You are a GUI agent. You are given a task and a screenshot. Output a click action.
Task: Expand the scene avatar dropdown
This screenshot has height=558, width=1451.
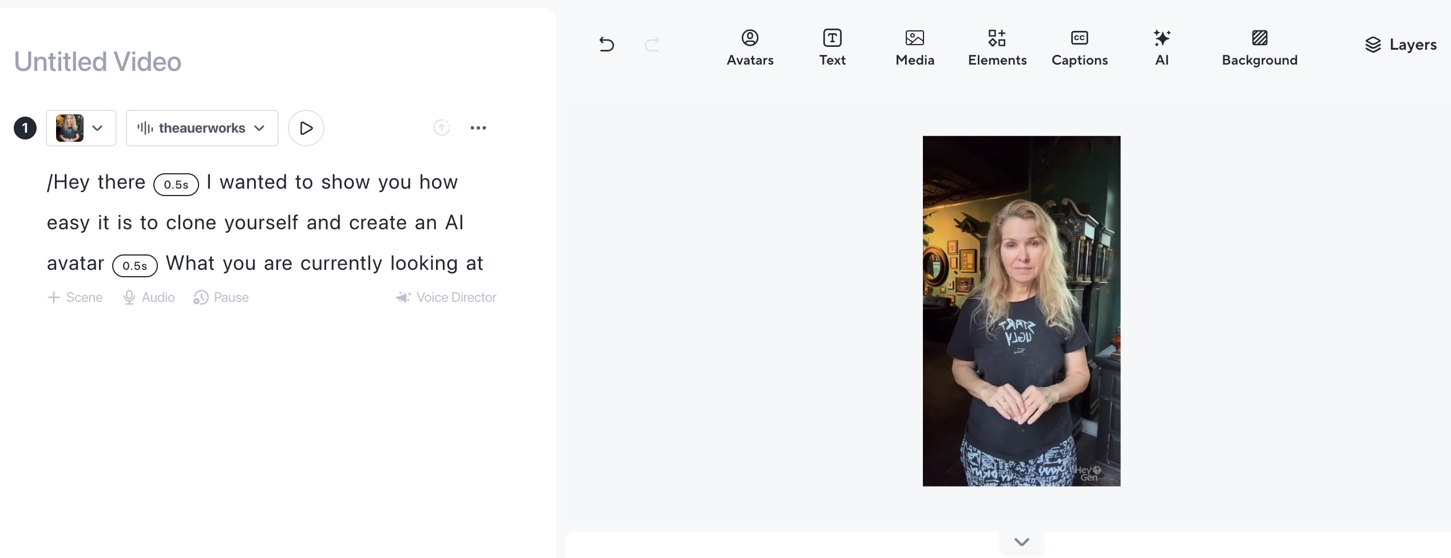click(81, 128)
